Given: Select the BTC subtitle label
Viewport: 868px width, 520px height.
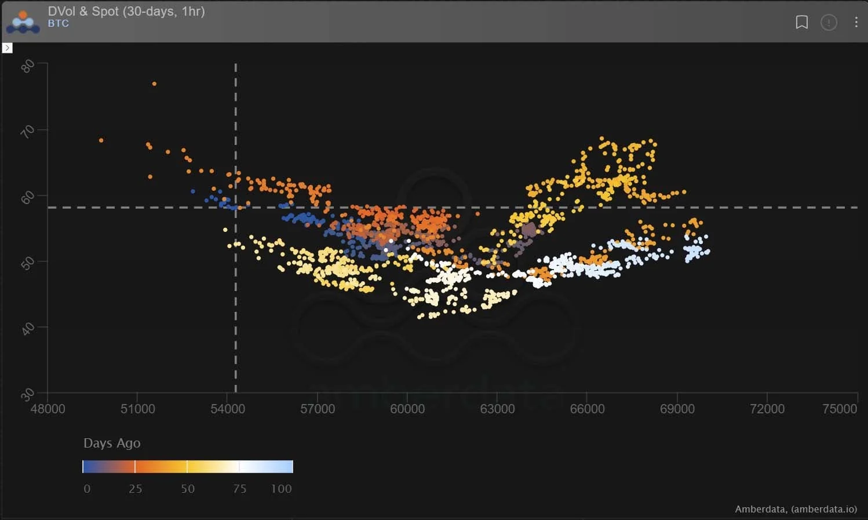Looking at the screenshot, I should [x=58, y=24].
